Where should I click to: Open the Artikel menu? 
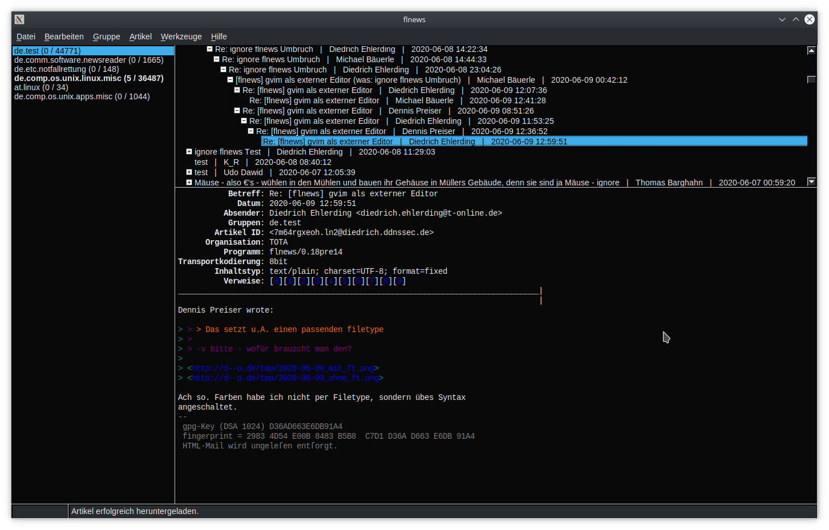tap(140, 37)
